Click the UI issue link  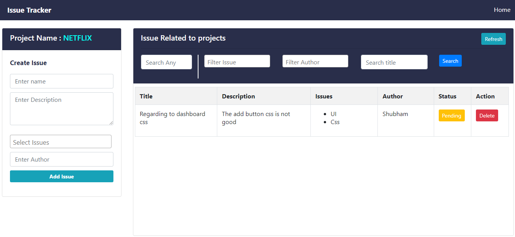[333, 114]
